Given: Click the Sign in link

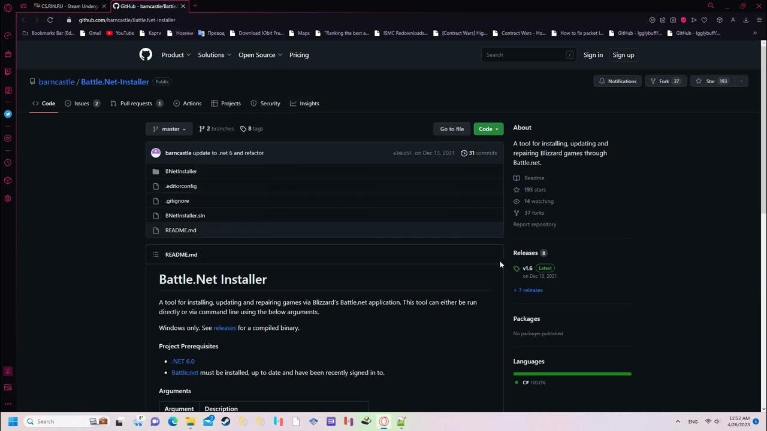Looking at the screenshot, I should pos(593,54).
